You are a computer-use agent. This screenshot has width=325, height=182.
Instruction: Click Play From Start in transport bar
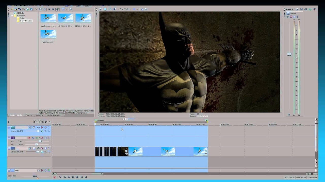pos(65,177)
